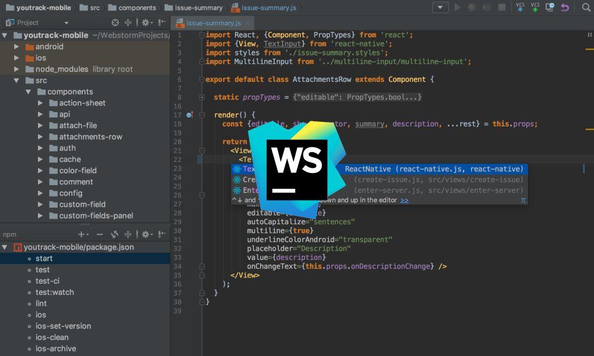Hide the Project tool window
Viewport: 594px width, 356px height.
pos(162,23)
